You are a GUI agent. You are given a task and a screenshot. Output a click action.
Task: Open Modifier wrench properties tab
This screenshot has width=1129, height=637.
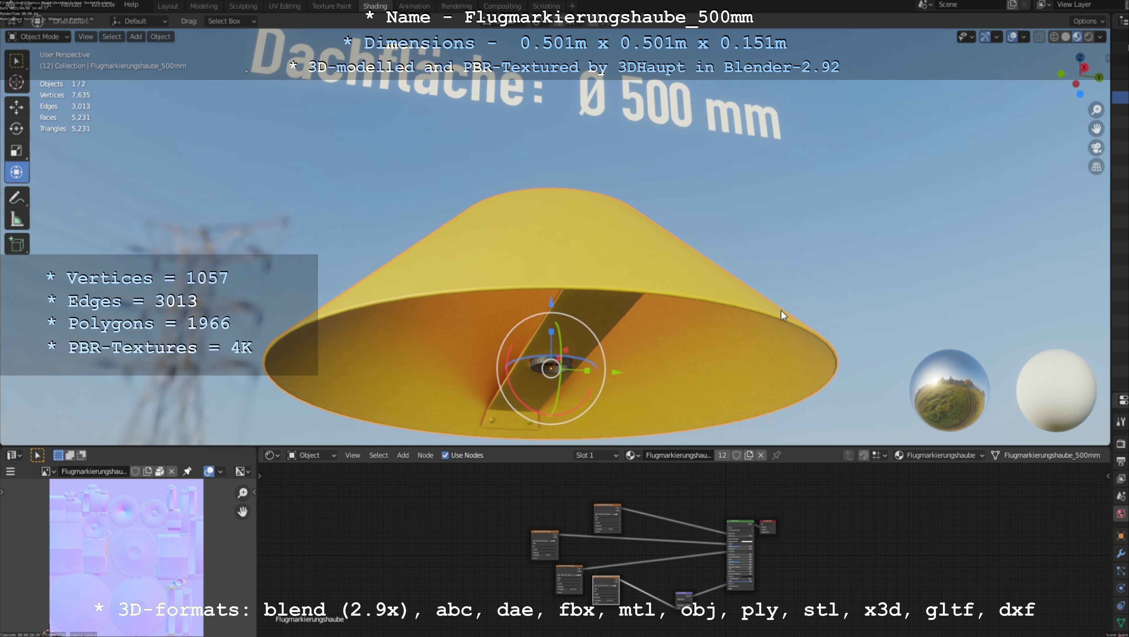coord(1121,553)
